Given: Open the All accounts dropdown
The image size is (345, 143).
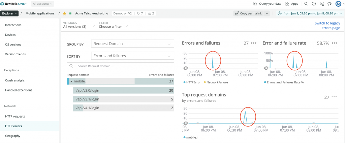Looking at the screenshot, I should 42,4.
